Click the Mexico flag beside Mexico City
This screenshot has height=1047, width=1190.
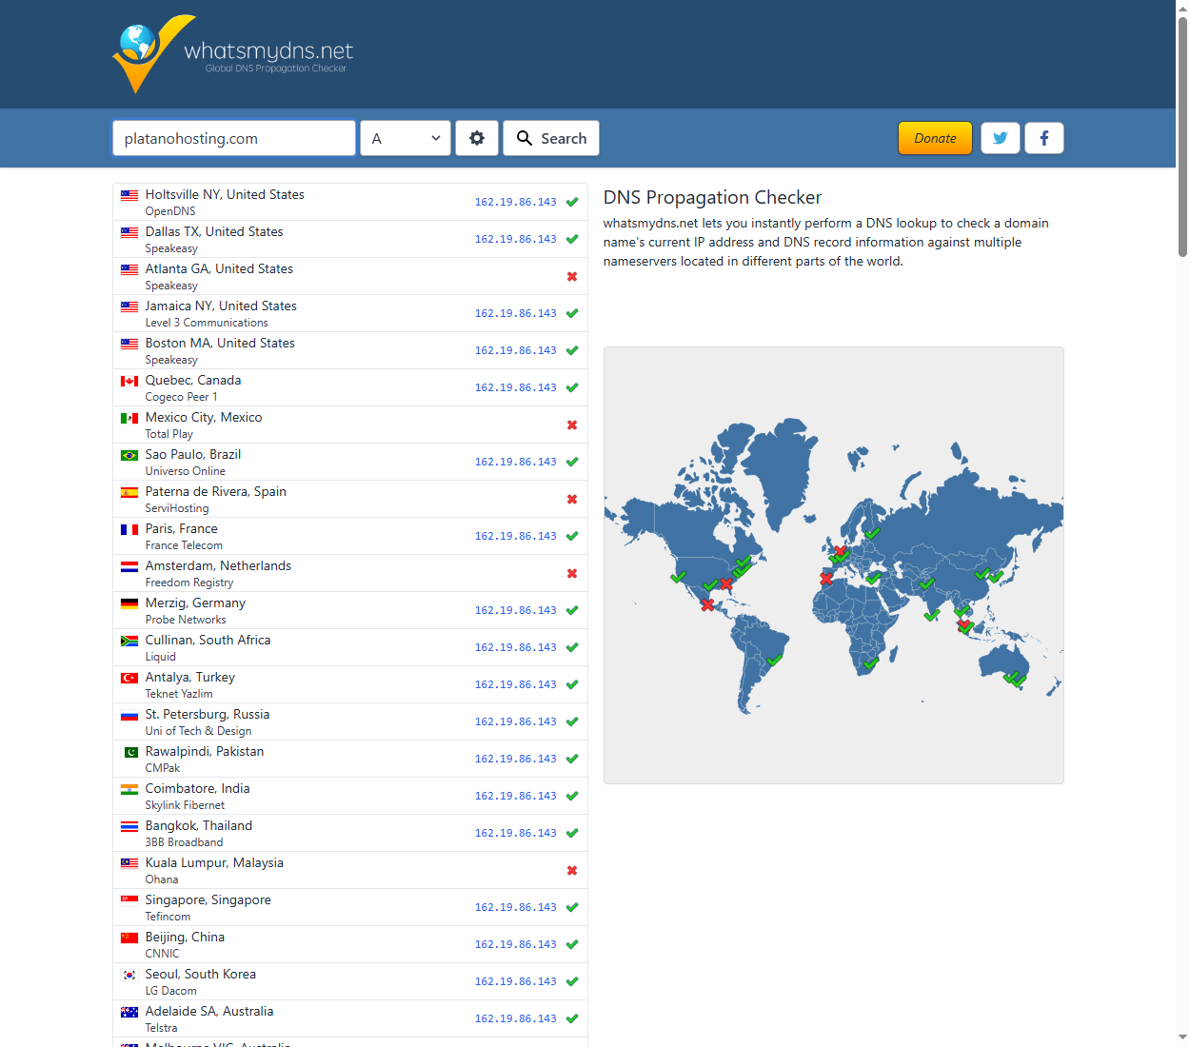click(129, 418)
